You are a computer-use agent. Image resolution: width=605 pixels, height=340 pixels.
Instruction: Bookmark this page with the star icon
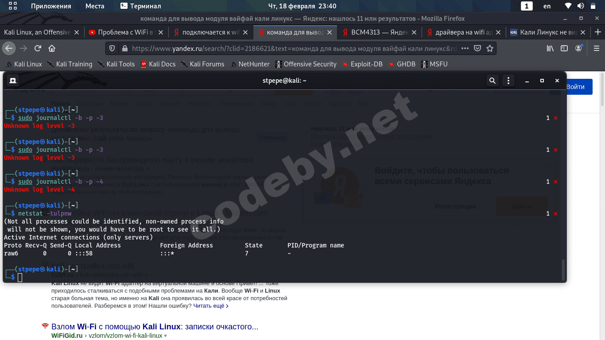click(490, 48)
